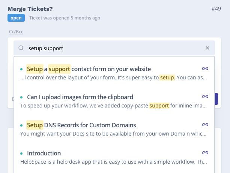This screenshot has height=173, width=230.
Task: Copy link for Setup a support contact form
Action: tap(205, 69)
